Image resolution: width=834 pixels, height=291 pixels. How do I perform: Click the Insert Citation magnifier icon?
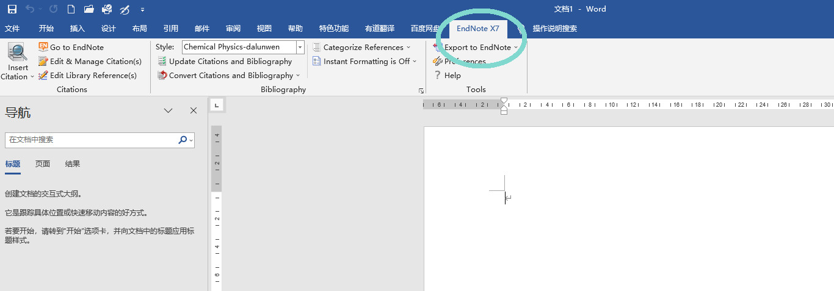pyautogui.click(x=18, y=53)
